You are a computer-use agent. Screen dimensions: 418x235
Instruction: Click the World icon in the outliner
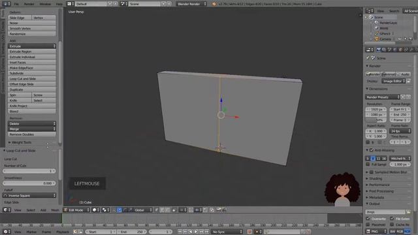376,28
